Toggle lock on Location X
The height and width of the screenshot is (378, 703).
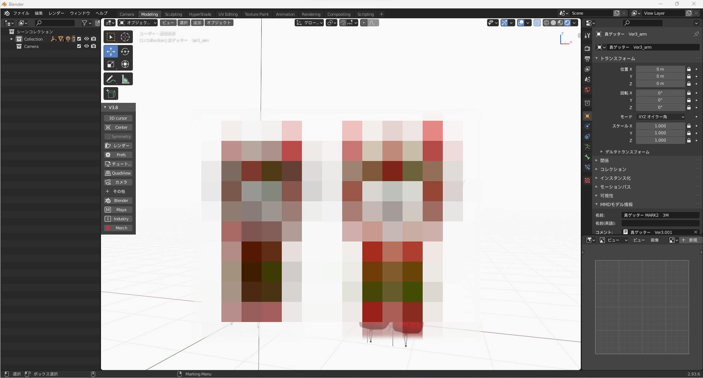(689, 69)
